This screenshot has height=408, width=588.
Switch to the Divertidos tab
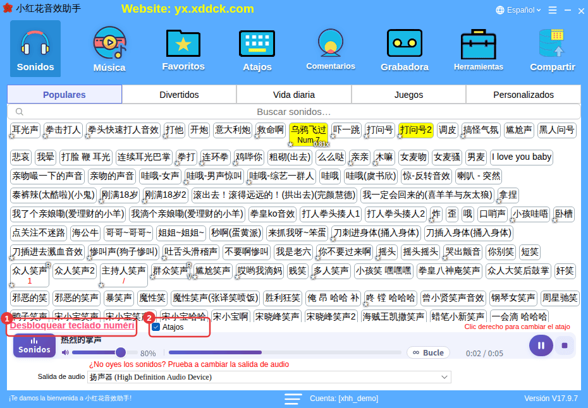(180, 94)
